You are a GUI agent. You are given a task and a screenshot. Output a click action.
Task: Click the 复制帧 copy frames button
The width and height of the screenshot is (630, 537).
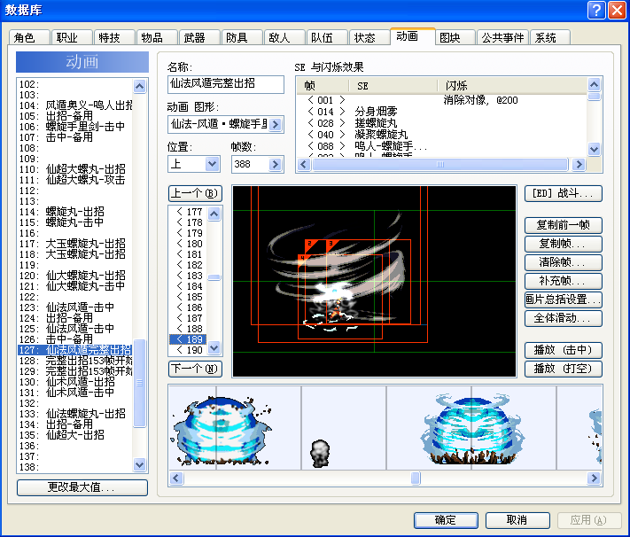tap(564, 244)
